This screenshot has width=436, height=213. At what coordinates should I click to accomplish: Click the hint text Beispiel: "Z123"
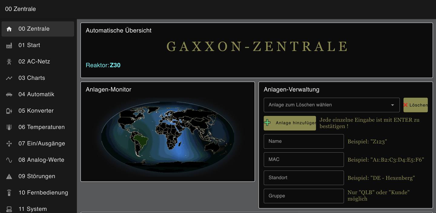(x=367, y=142)
